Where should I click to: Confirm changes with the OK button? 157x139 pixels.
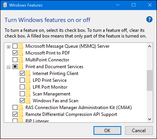click(107, 131)
